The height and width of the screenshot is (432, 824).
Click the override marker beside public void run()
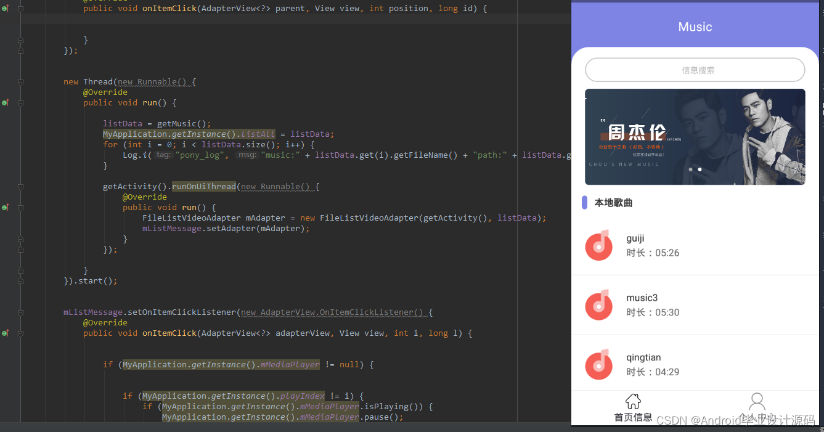click(x=5, y=102)
